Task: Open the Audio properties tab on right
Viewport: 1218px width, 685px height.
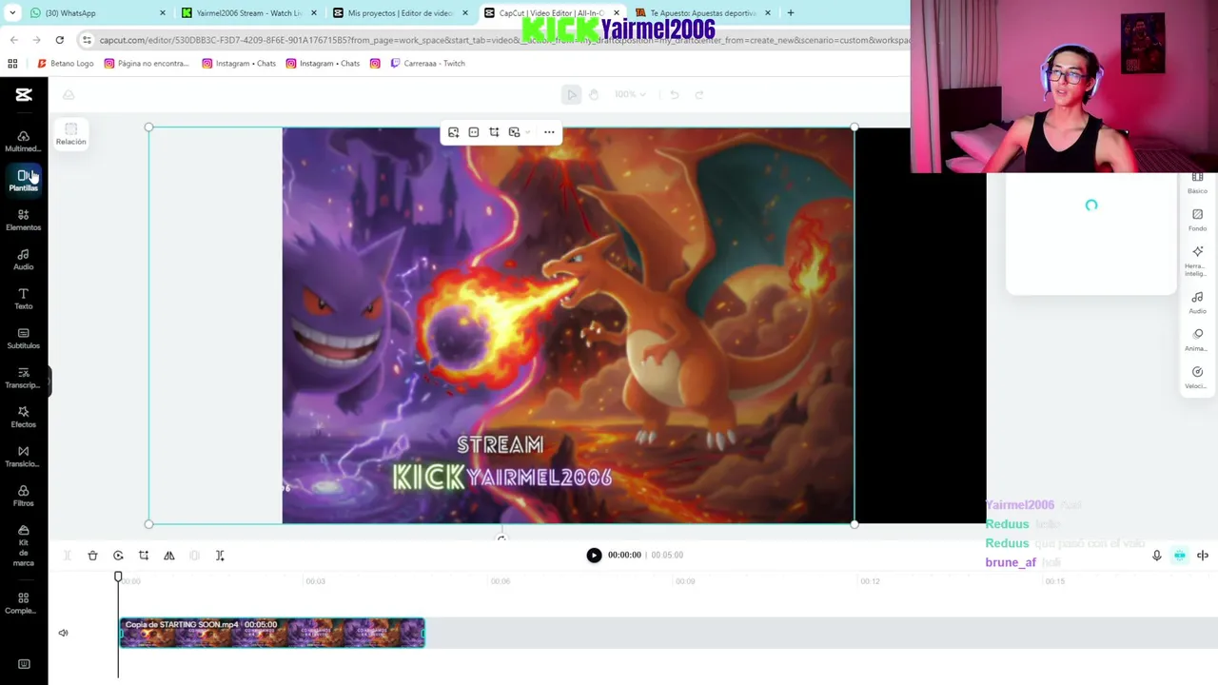Action: [x=1197, y=303]
